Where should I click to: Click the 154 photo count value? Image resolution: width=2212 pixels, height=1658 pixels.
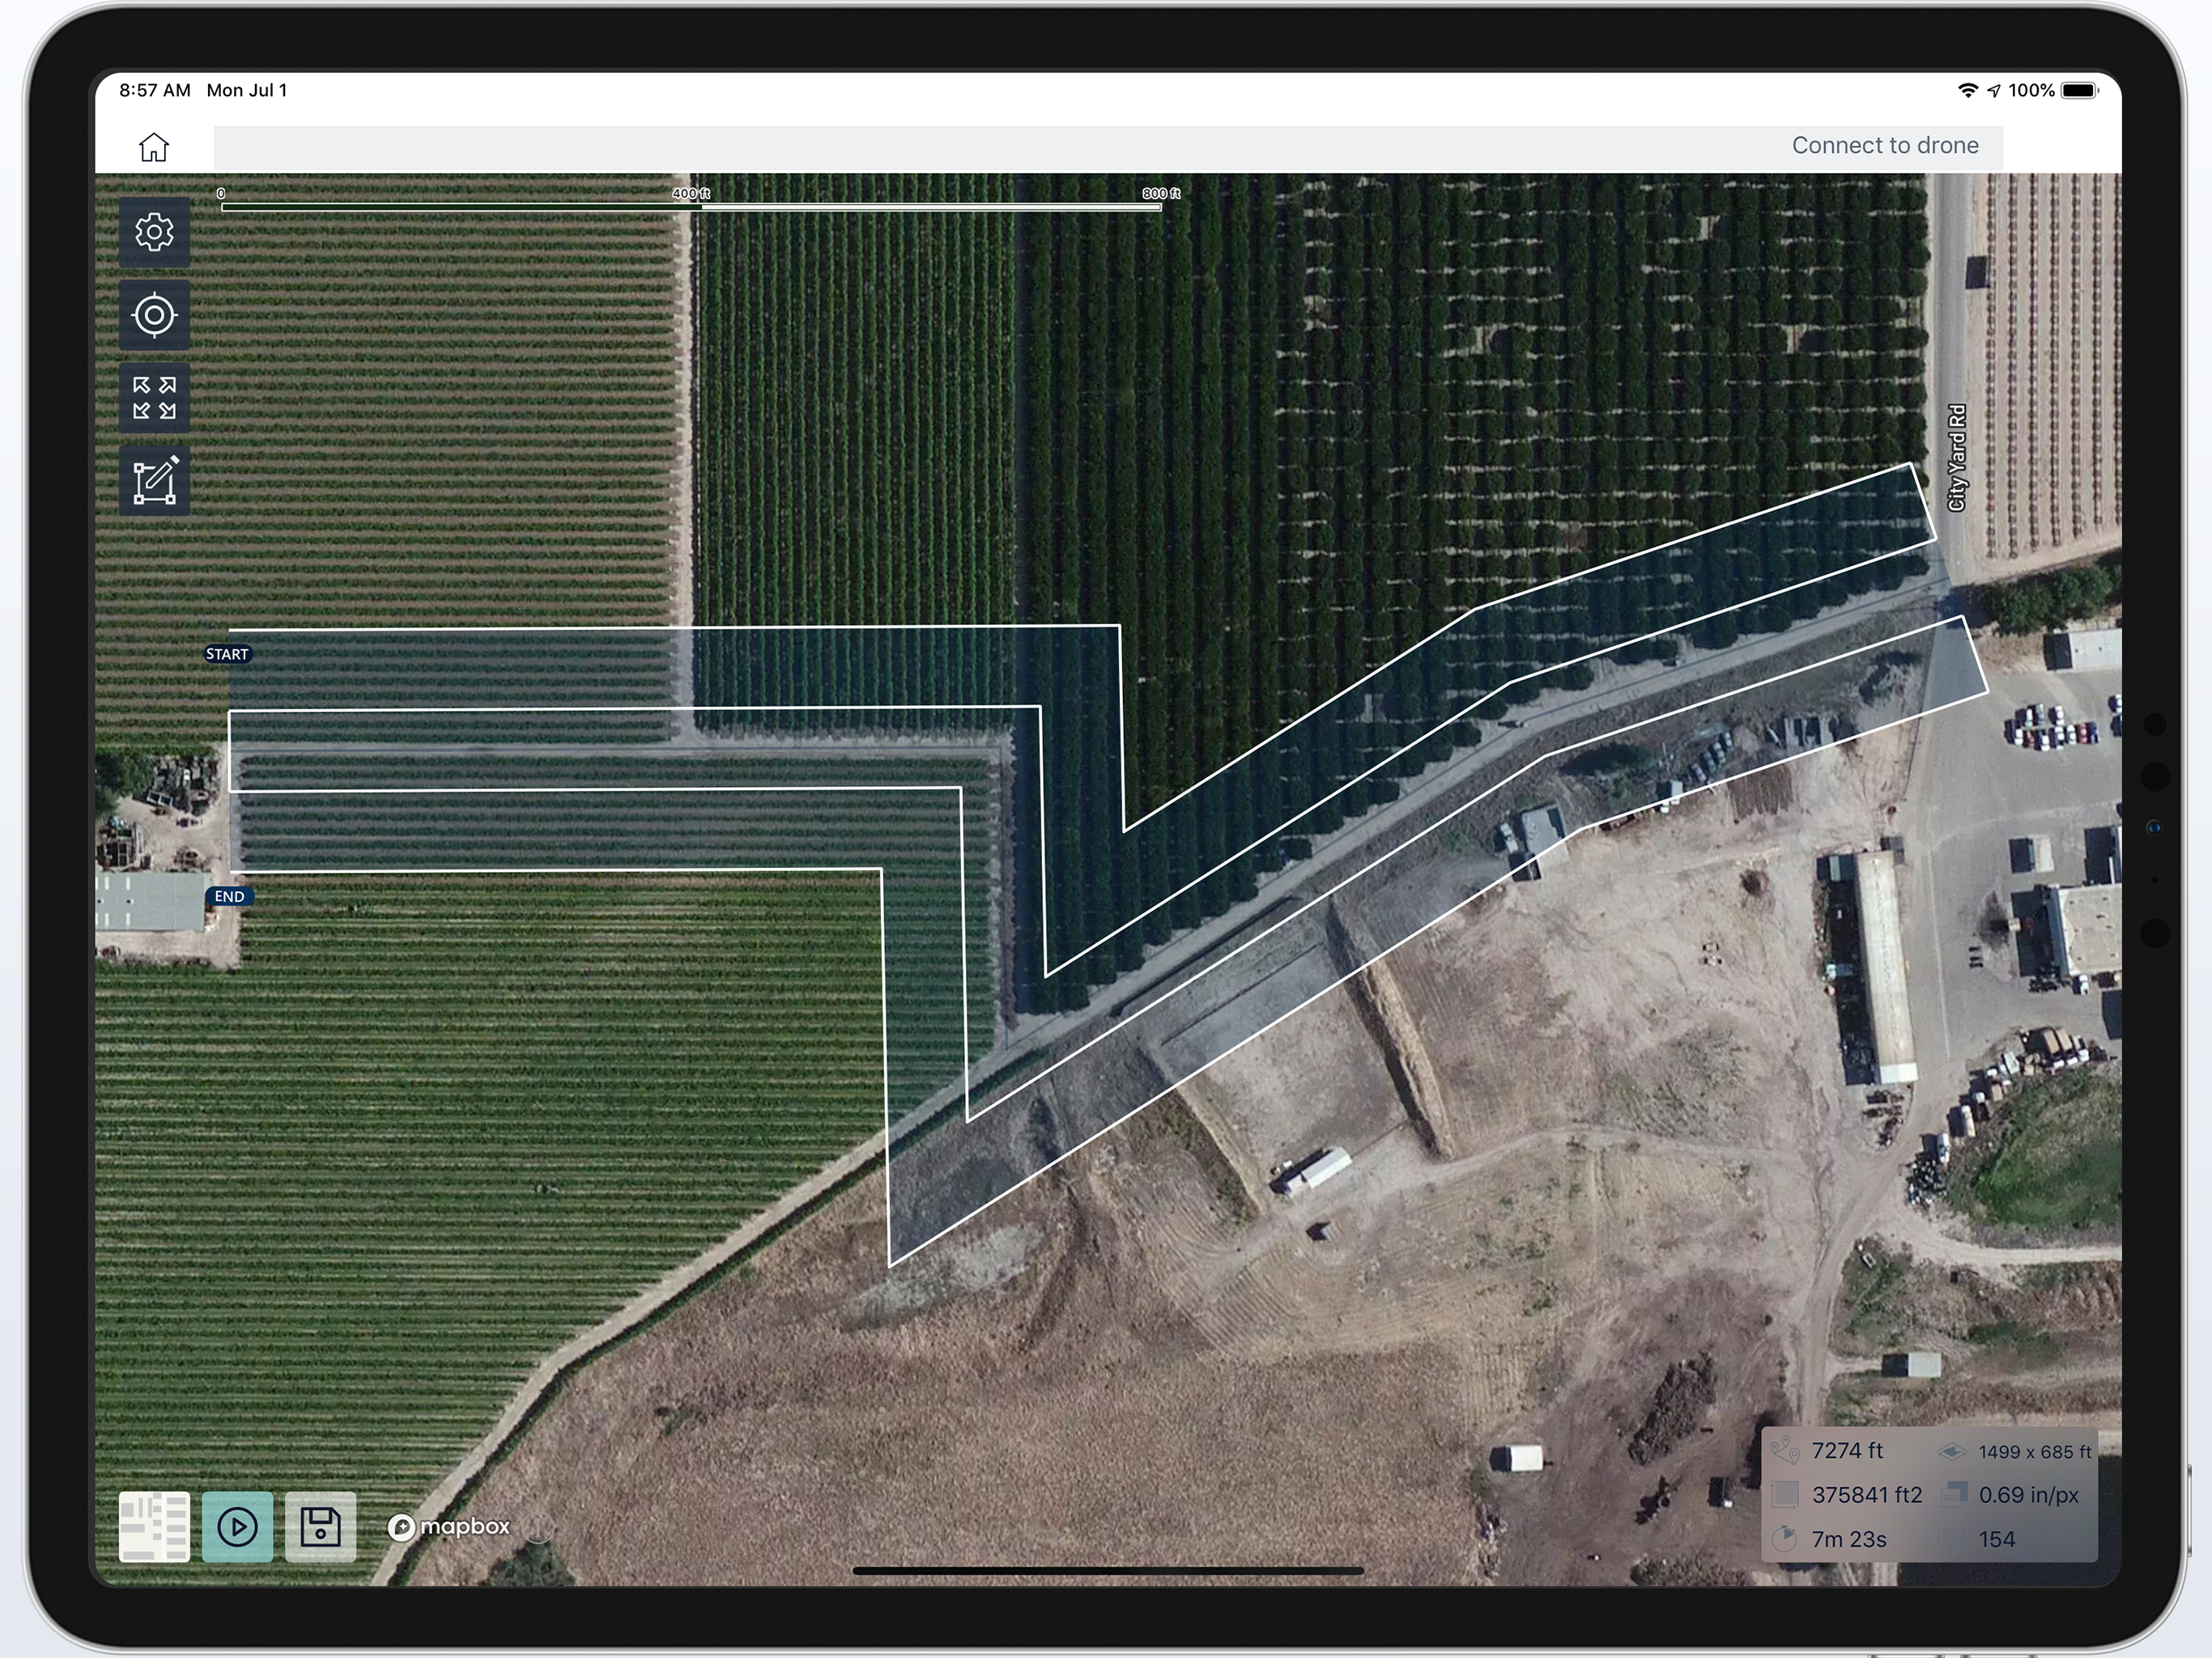click(1997, 1539)
